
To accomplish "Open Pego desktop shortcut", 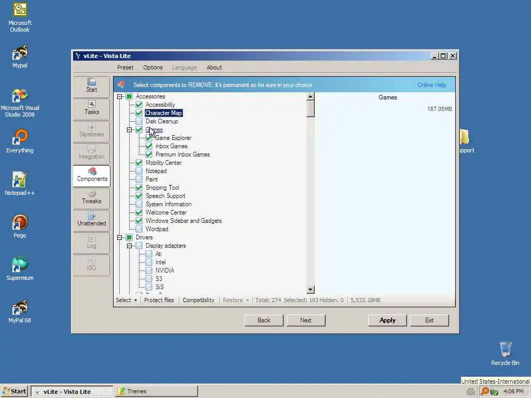I will 20,226.
